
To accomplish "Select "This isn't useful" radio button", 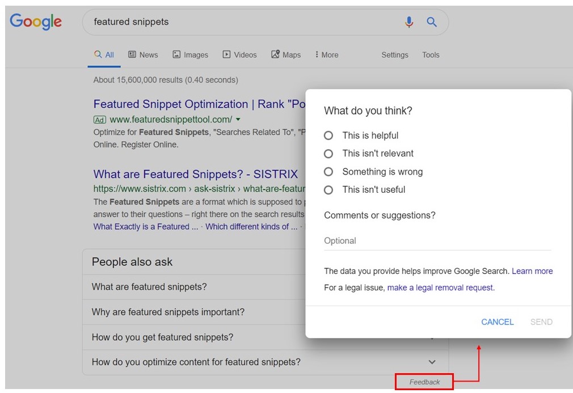I will click(328, 190).
